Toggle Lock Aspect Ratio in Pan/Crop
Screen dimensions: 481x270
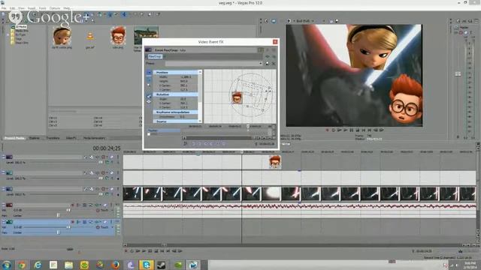(x=149, y=96)
